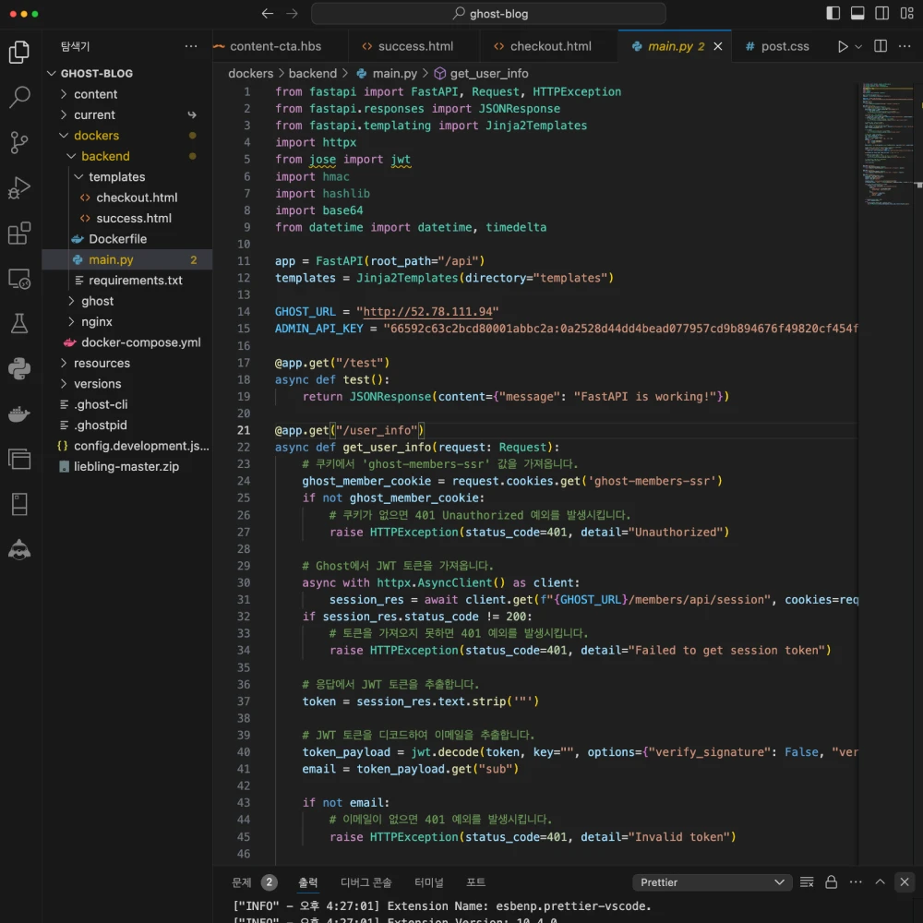Switch to success.html editor tab
Screen dimensions: 923x923
point(415,46)
